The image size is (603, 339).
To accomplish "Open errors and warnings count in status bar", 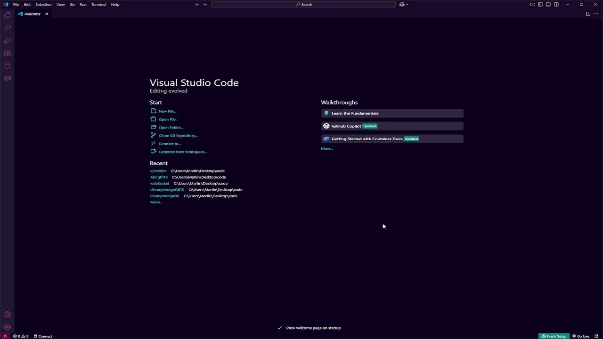I will click(x=21, y=336).
